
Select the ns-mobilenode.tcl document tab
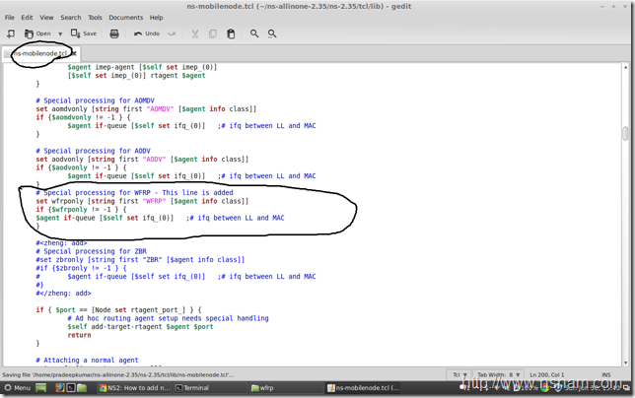[x=39, y=53]
